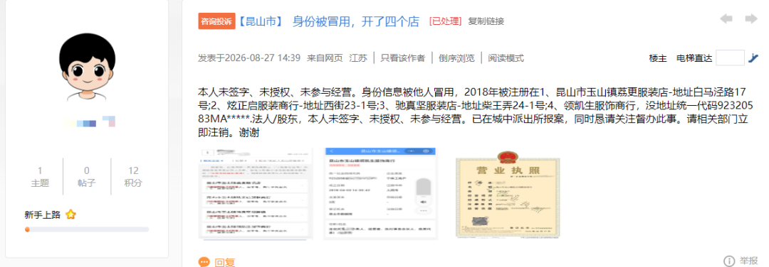Click the user level progress bar

[x=87, y=229]
